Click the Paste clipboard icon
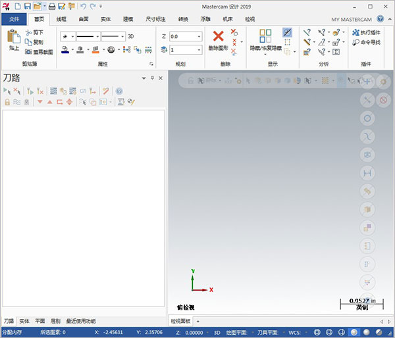Image resolution: width=395 pixels, height=338 pixels. click(14, 36)
